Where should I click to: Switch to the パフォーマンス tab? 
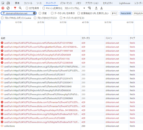click(x=66, y=3)
